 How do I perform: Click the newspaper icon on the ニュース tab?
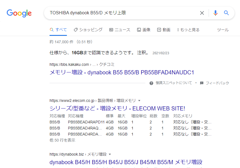tap(111, 30)
